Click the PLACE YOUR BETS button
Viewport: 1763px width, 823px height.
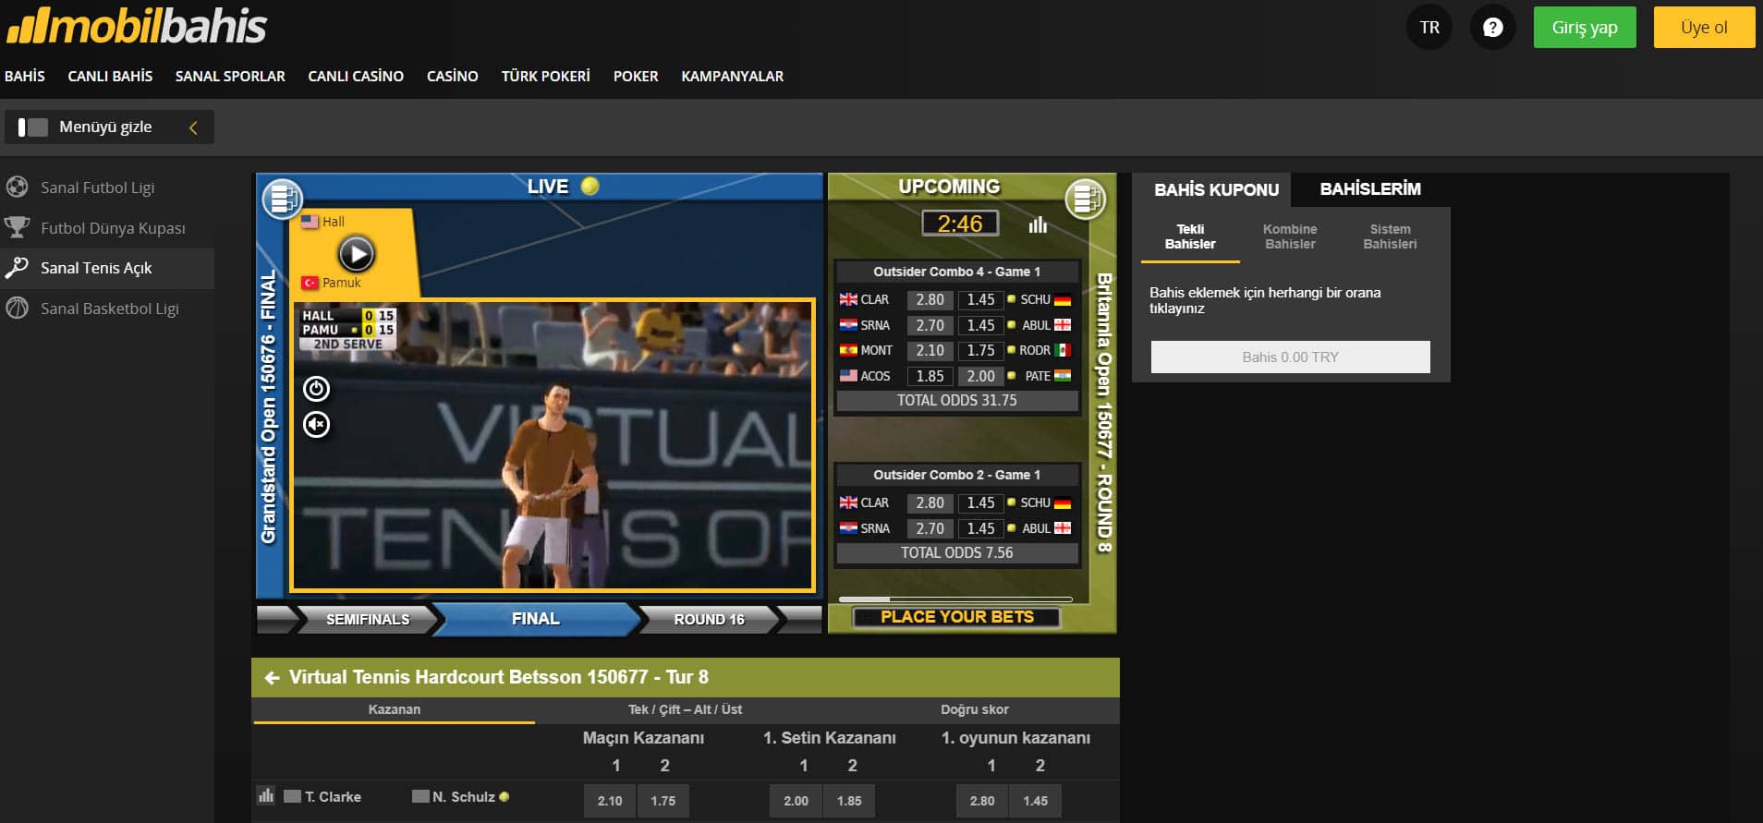tap(957, 617)
